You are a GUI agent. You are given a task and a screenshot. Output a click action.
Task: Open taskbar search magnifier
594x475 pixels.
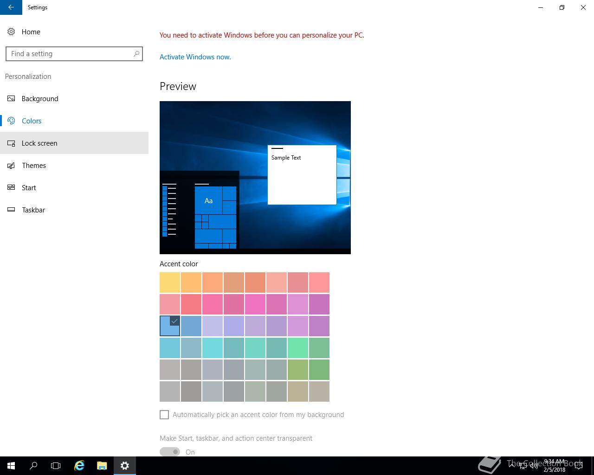pos(33,466)
